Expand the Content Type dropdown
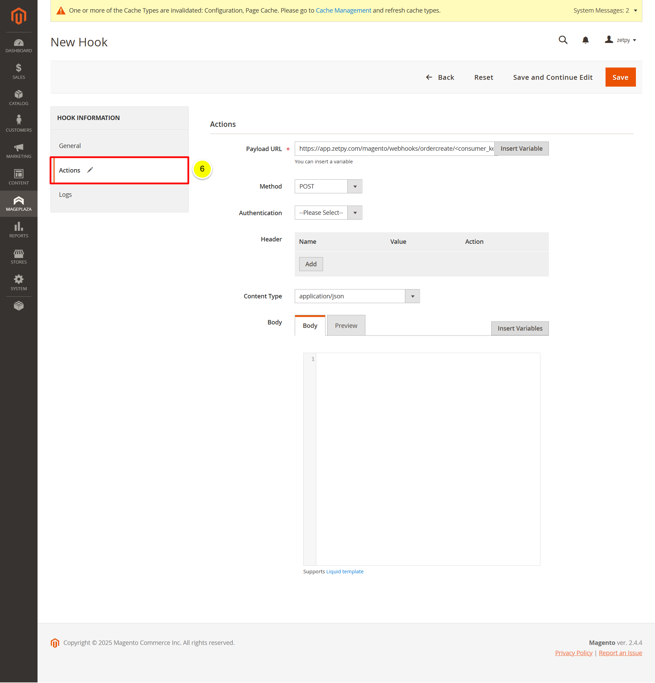Screen dimensions: 655x683 tap(356, 296)
